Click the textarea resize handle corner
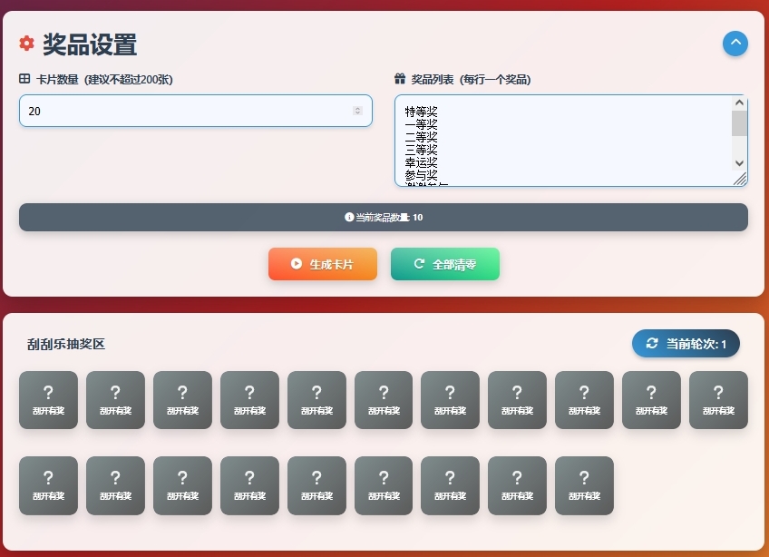 [741, 180]
